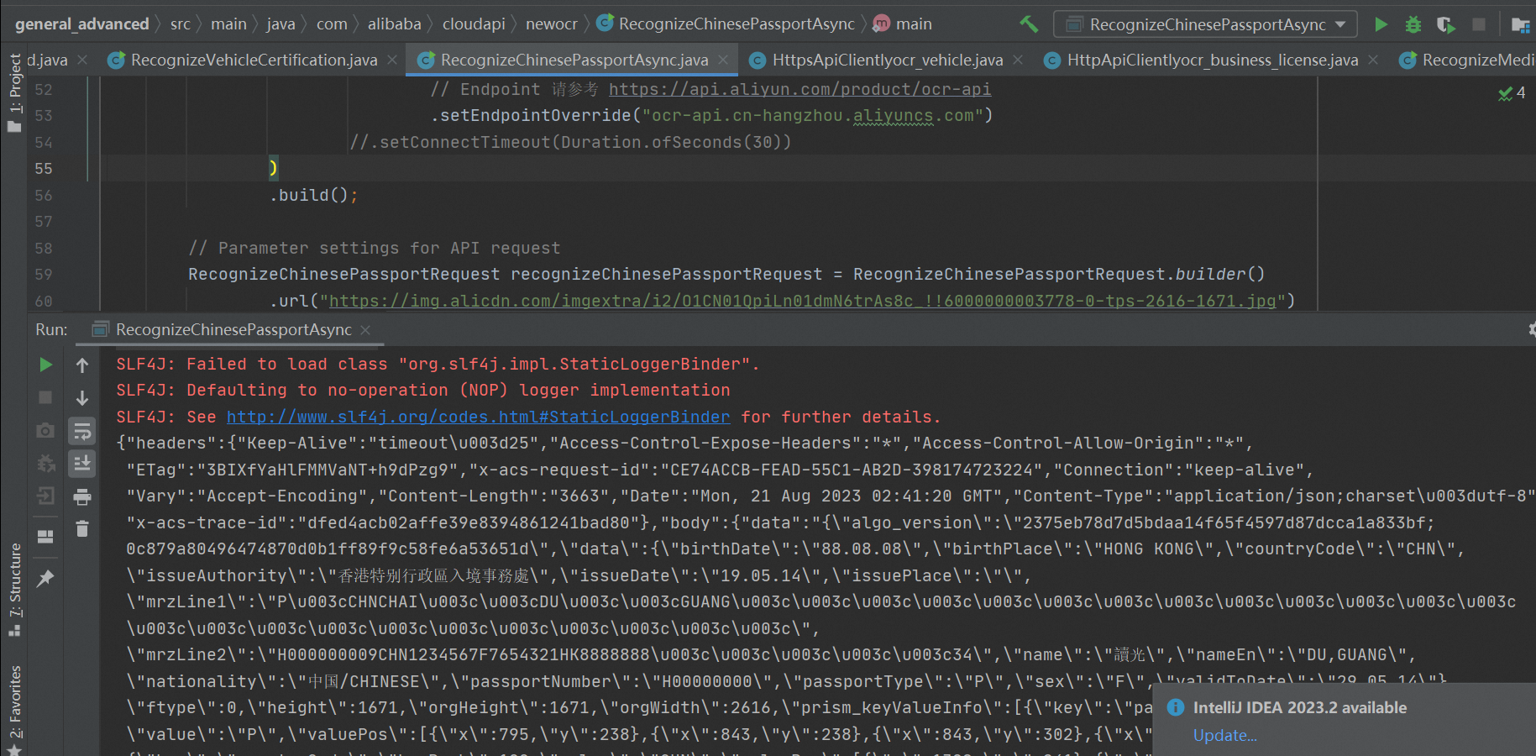Close RecognizeVehicleCertification.java tab

click(392, 60)
